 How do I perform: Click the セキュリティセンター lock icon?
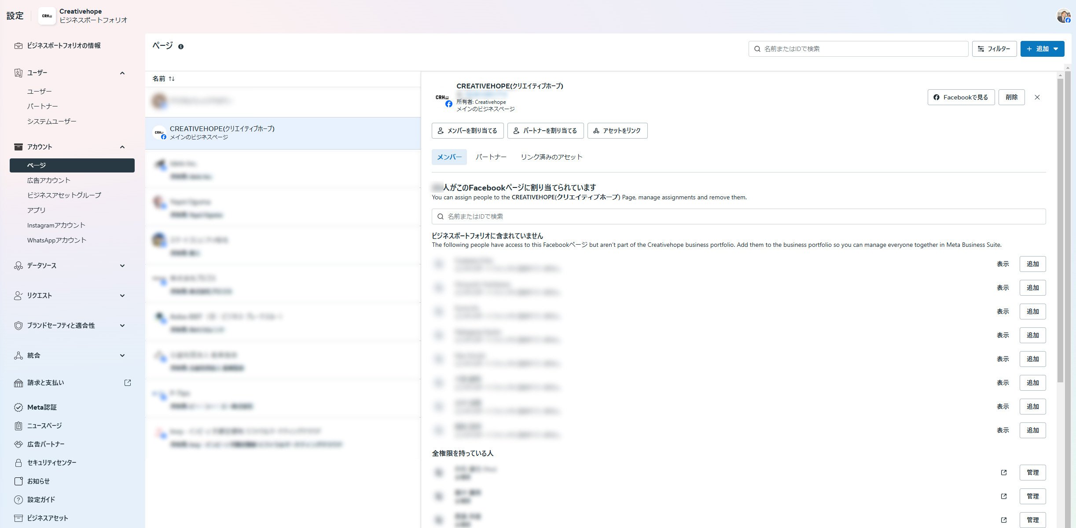coord(18,463)
